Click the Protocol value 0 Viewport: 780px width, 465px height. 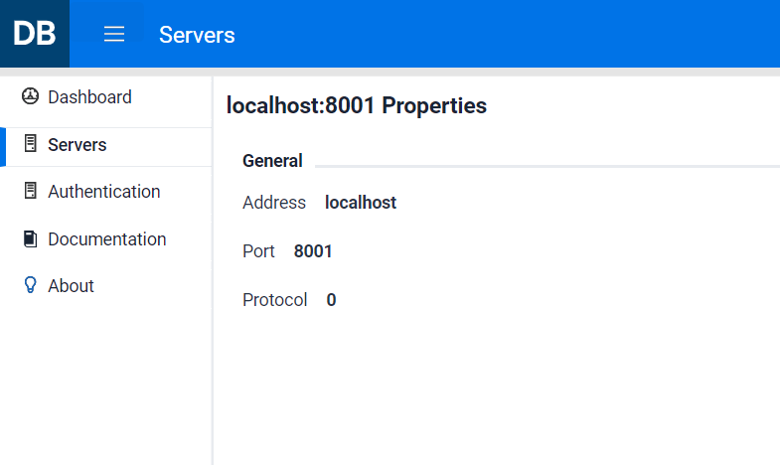click(x=331, y=300)
